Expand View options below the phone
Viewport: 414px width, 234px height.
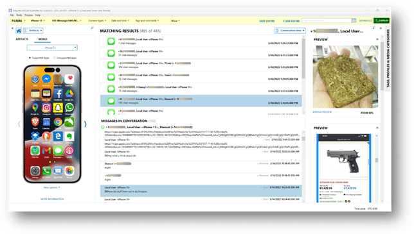click(51, 187)
